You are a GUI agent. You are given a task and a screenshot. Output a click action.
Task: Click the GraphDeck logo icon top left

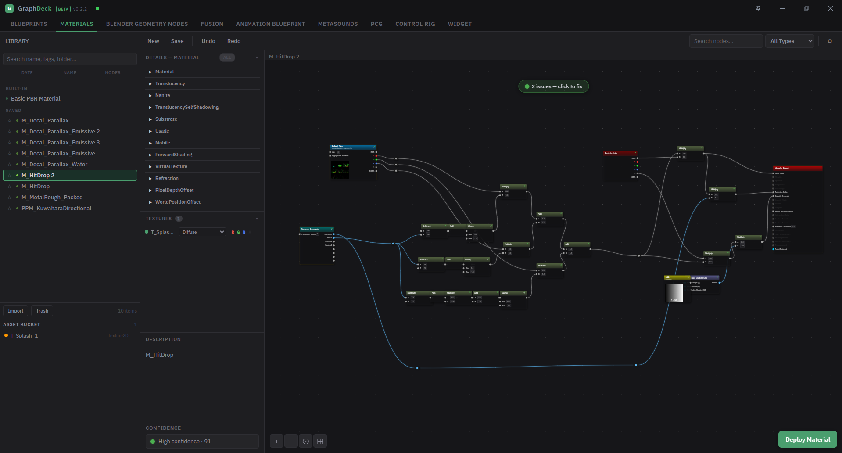[x=9, y=8]
